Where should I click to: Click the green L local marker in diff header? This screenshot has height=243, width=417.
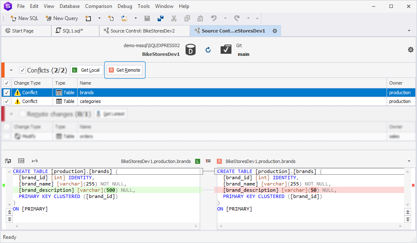198,161
